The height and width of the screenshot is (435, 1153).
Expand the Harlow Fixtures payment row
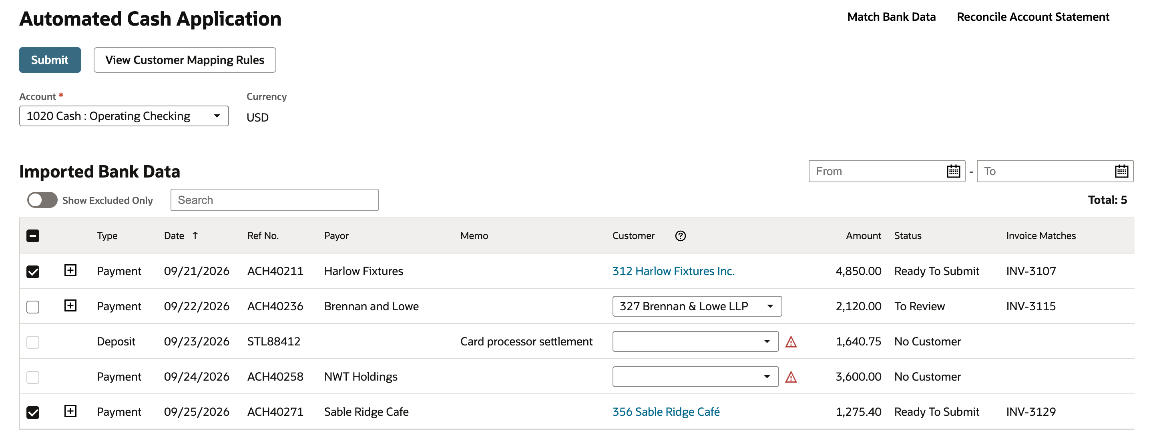[70, 271]
